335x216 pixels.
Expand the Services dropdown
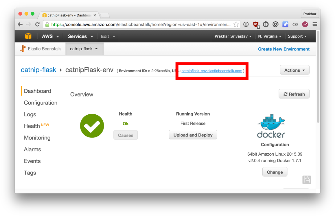[80, 36]
